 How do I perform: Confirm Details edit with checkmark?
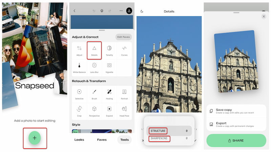195,141
